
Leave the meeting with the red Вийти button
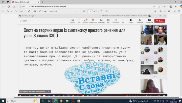pos(160,21)
